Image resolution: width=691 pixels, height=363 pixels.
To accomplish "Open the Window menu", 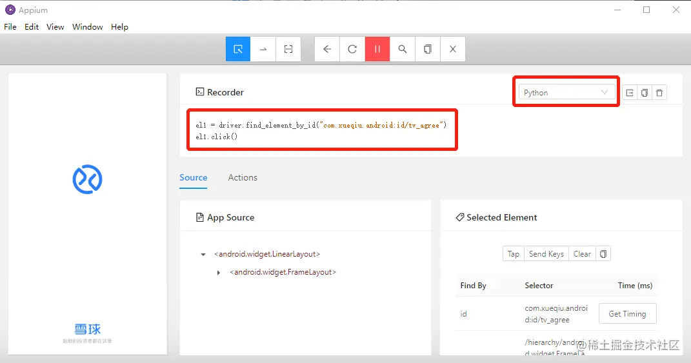I will tap(88, 27).
